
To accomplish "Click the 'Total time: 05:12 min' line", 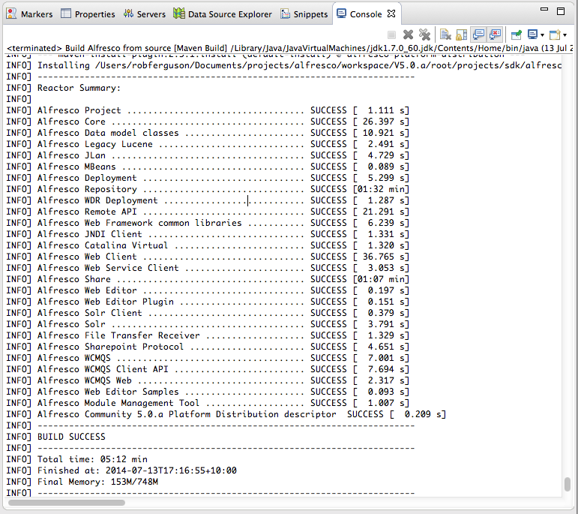I will 77,459.
